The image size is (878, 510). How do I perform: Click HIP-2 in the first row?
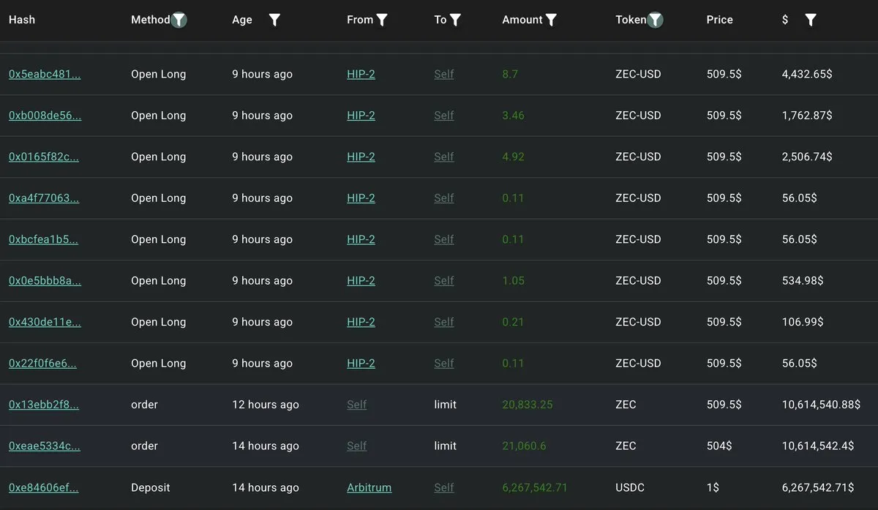pyautogui.click(x=361, y=74)
